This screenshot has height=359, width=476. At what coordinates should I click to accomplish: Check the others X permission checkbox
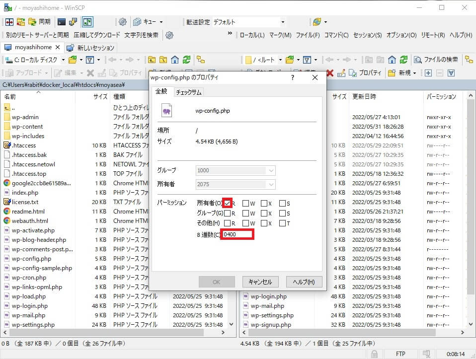click(x=264, y=223)
